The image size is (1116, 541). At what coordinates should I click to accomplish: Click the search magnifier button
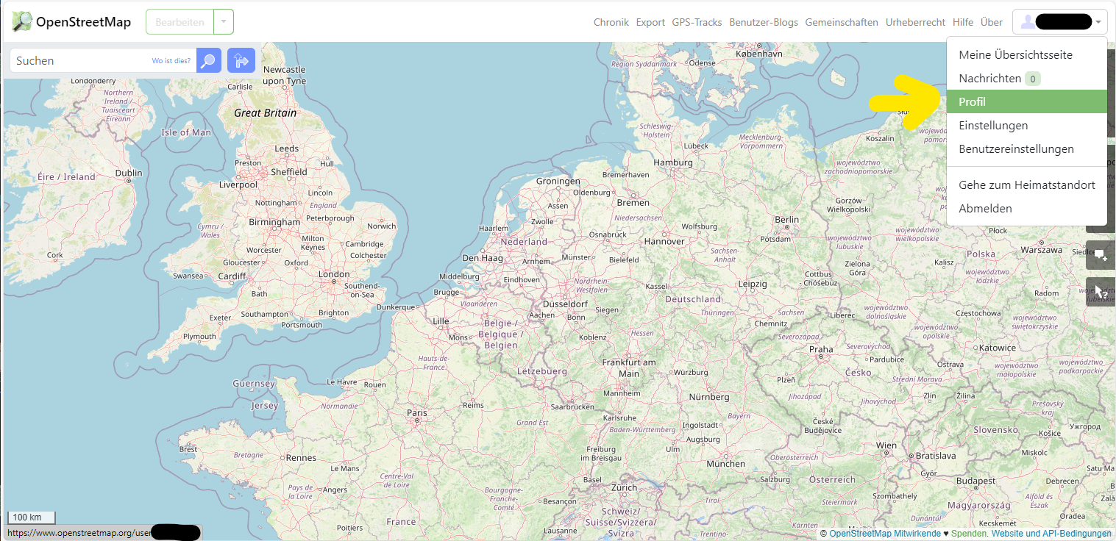coord(209,60)
